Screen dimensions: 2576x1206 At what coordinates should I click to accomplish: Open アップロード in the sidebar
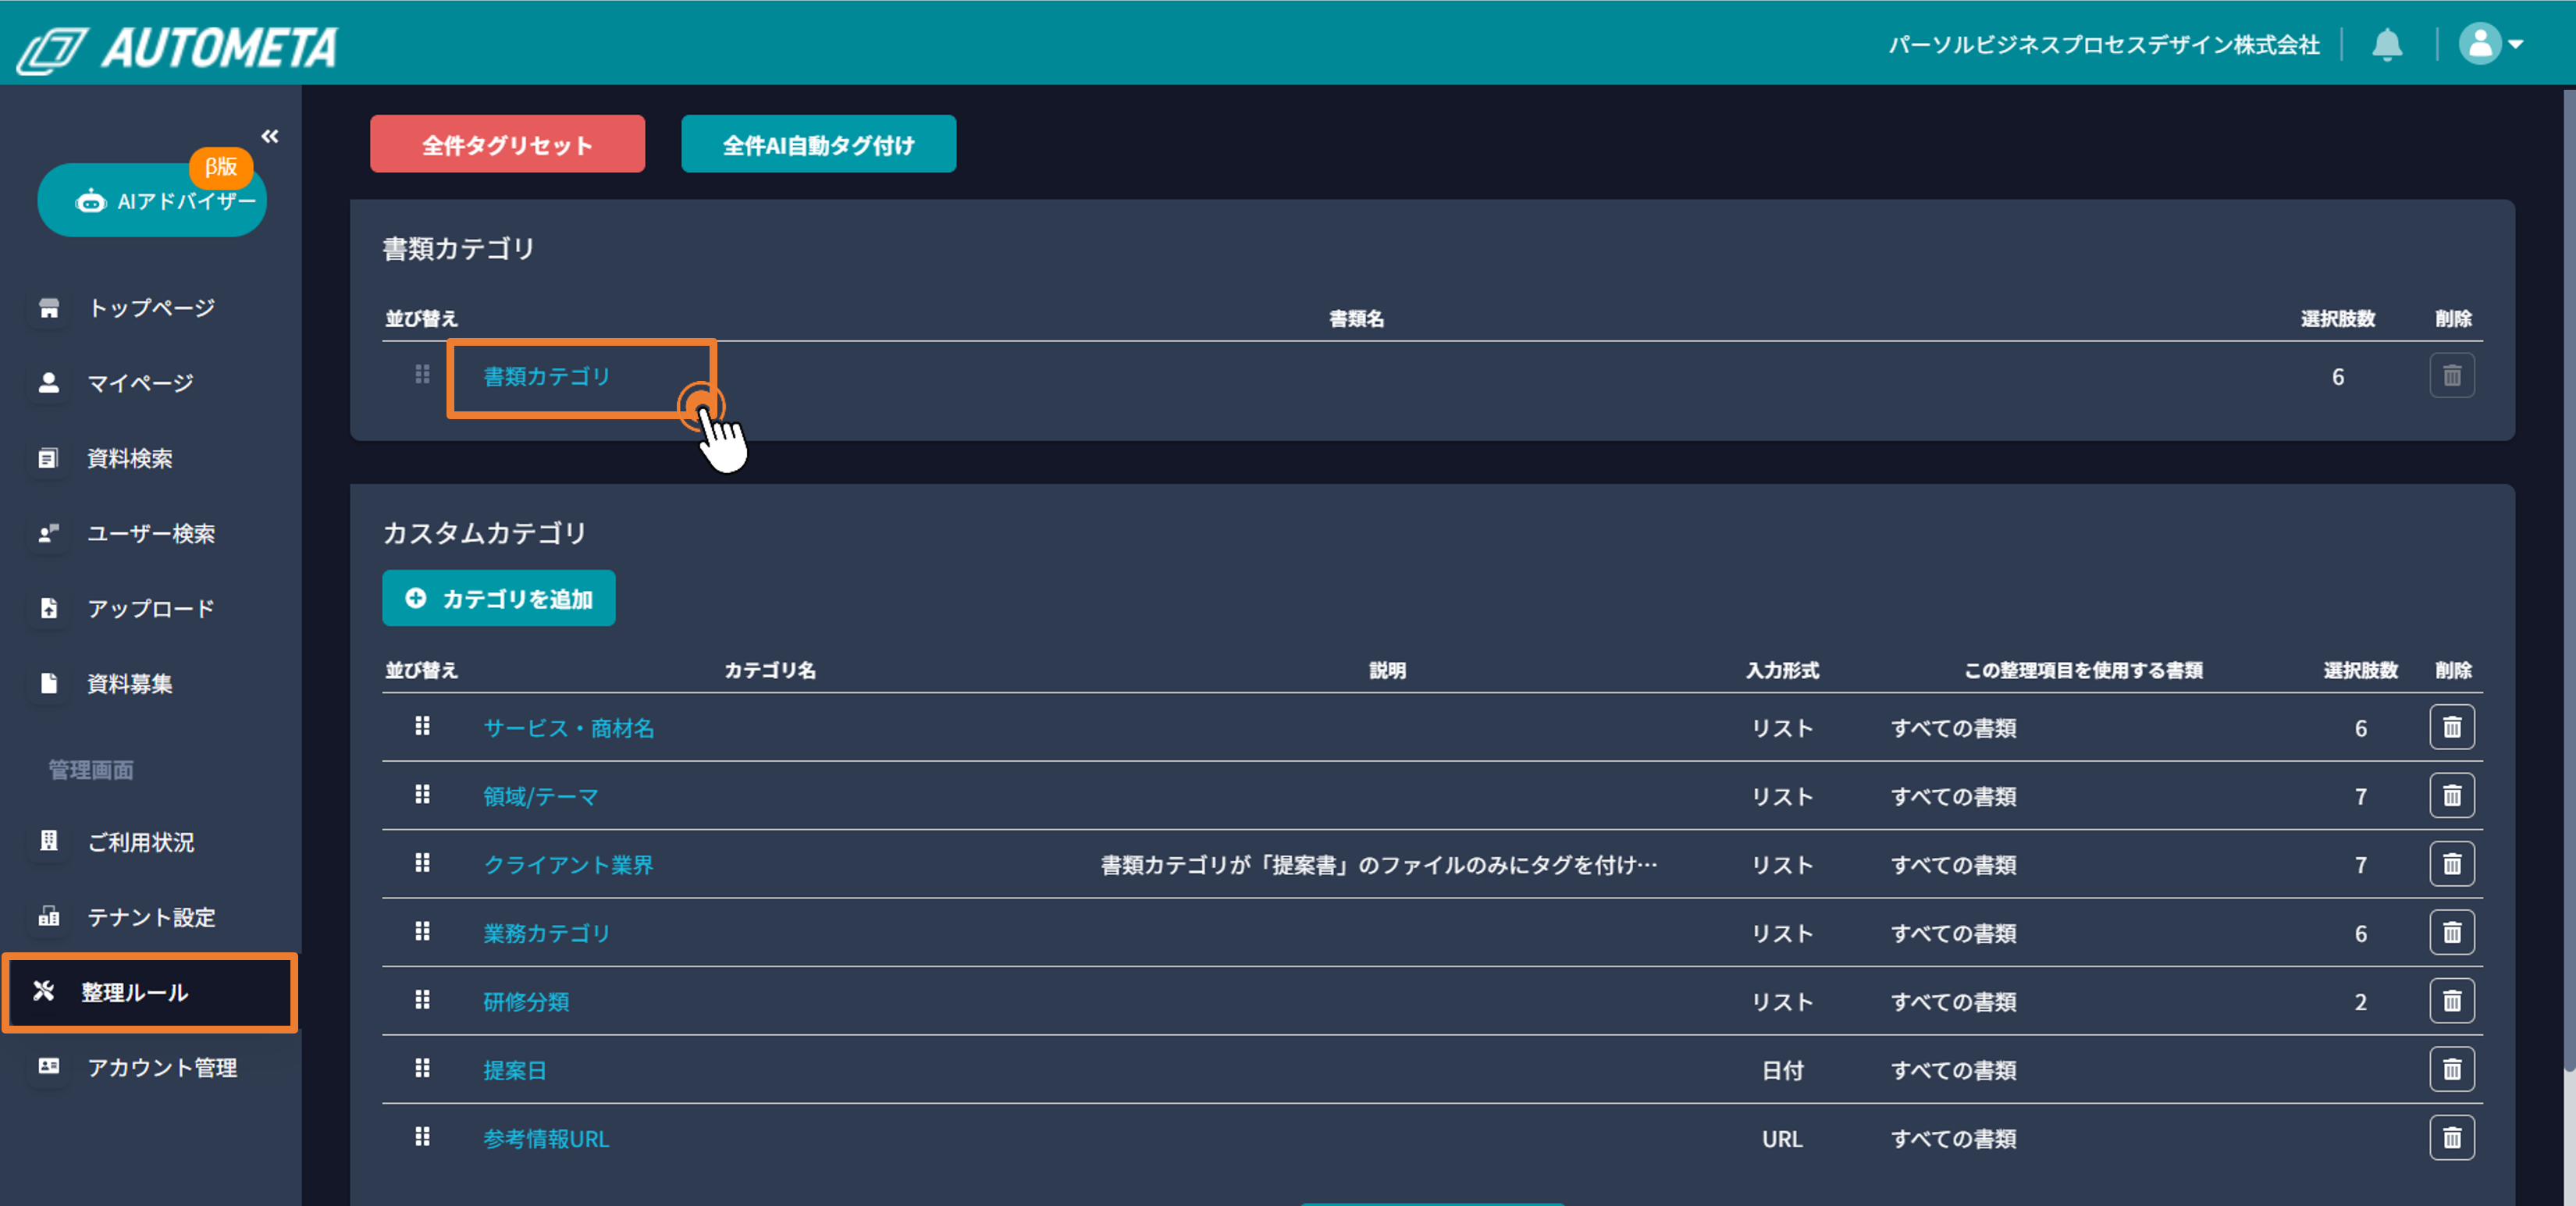[151, 608]
